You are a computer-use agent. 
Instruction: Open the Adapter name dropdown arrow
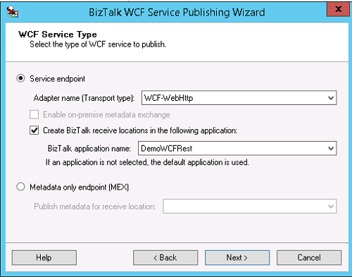click(x=331, y=98)
